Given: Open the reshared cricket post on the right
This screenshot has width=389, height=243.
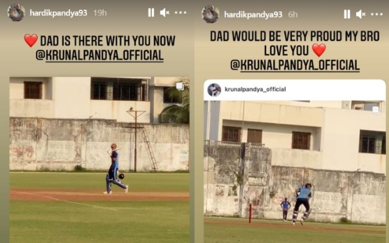Looking at the screenshot, I should 295,161.
